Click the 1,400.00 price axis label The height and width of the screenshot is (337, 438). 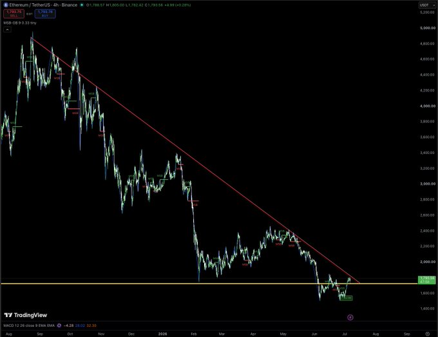point(428,309)
